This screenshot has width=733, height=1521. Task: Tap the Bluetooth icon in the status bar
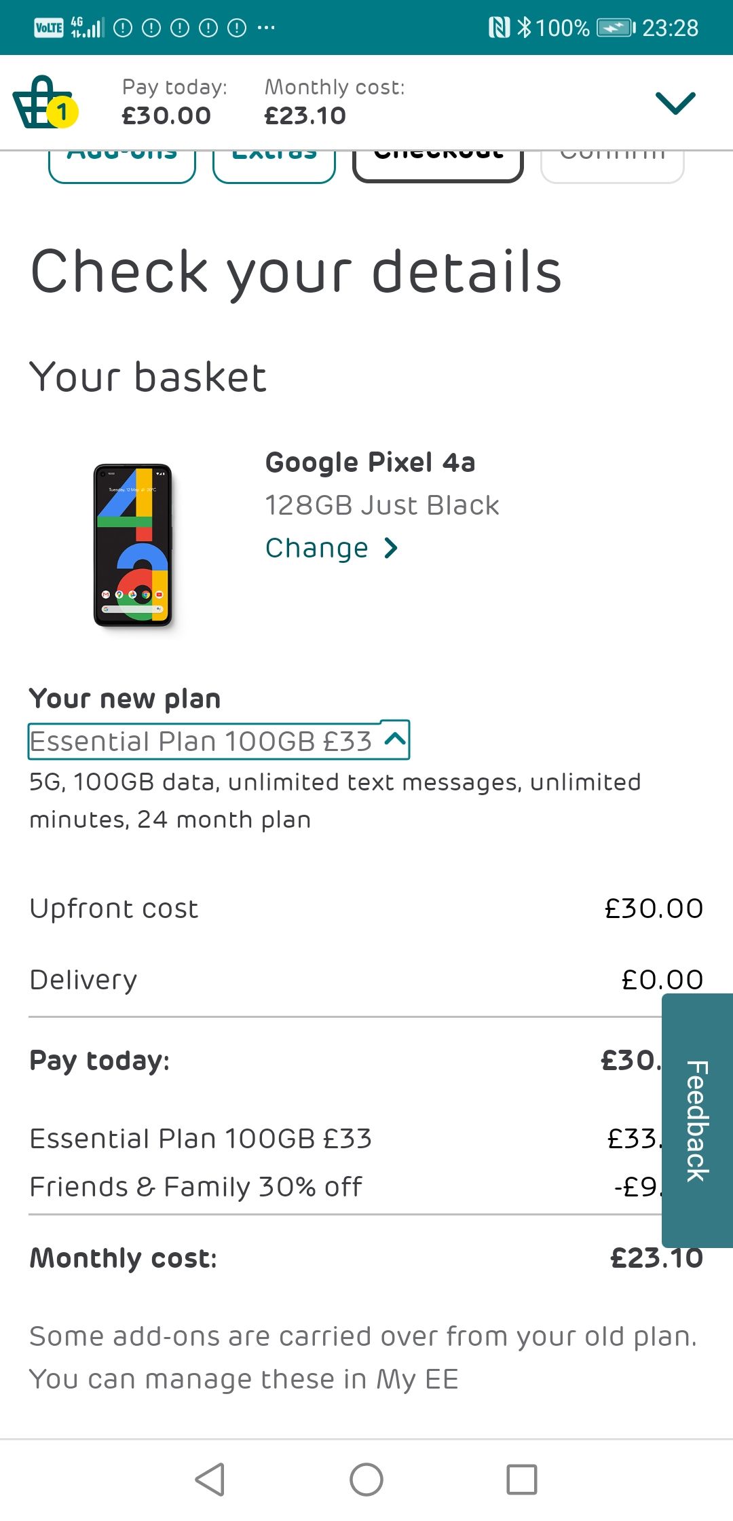point(524,27)
